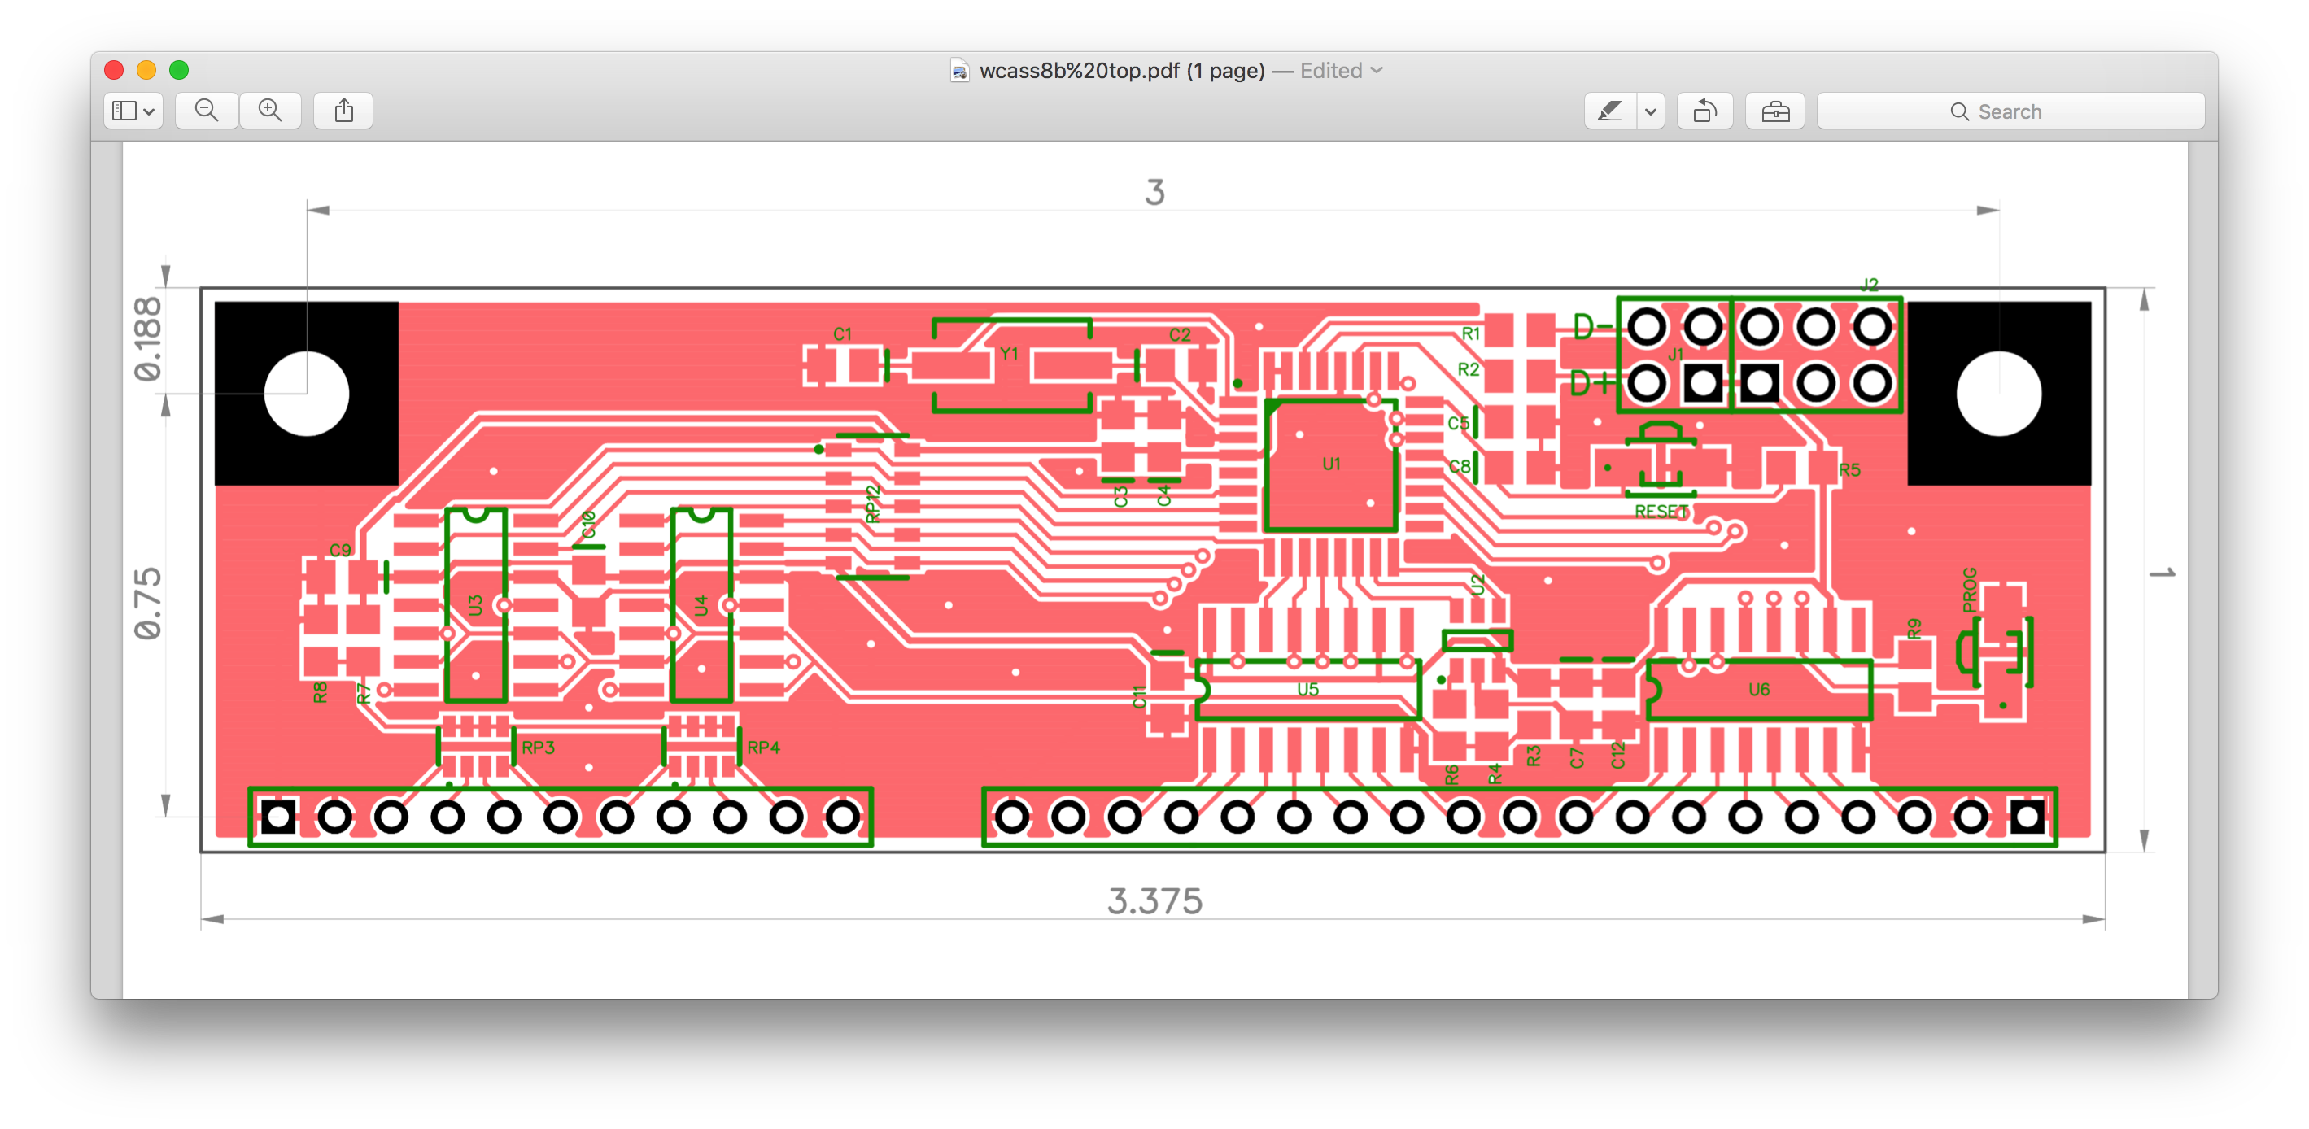The height and width of the screenshot is (1129, 2309).
Task: Click the left white mounting hole
Action: click(307, 394)
